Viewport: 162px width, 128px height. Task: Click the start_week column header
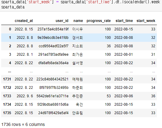pos(146,21)
